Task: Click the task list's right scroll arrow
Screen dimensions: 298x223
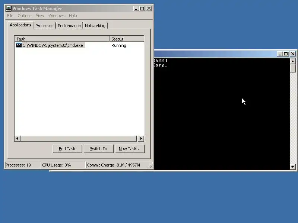Action: coord(141,138)
